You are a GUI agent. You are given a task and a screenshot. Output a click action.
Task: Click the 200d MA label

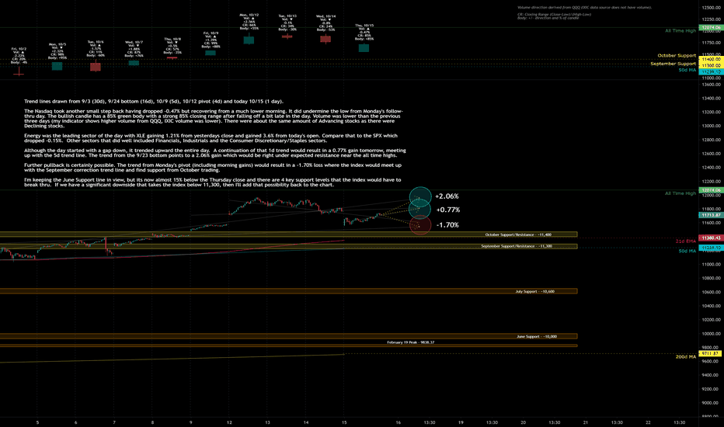click(x=685, y=357)
